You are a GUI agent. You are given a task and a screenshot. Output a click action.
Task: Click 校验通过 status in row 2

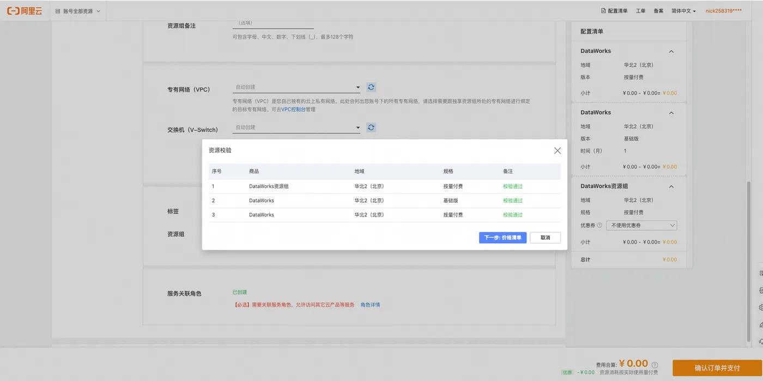pos(513,201)
